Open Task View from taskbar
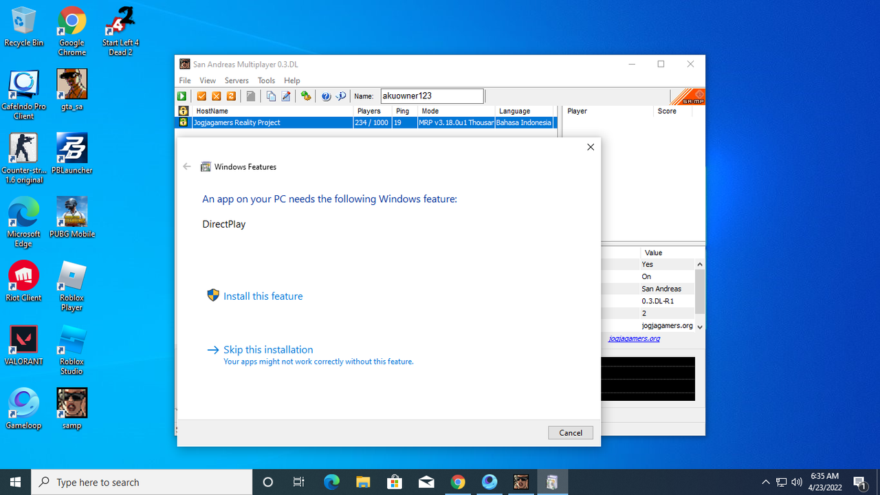Viewport: 880px width, 495px height. click(299, 482)
